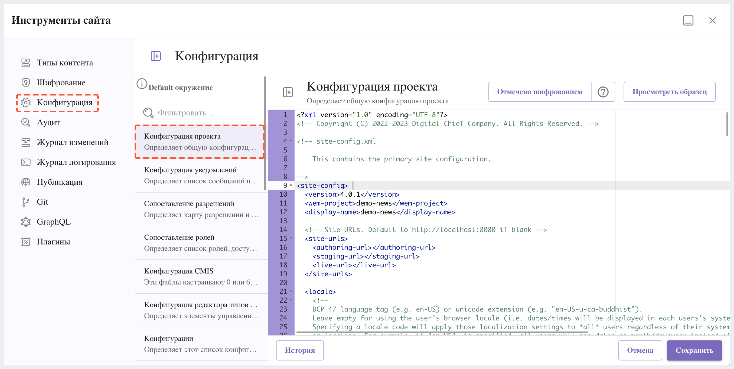Fold code at line 4 arrow
The image size is (734, 369).
pyautogui.click(x=291, y=141)
